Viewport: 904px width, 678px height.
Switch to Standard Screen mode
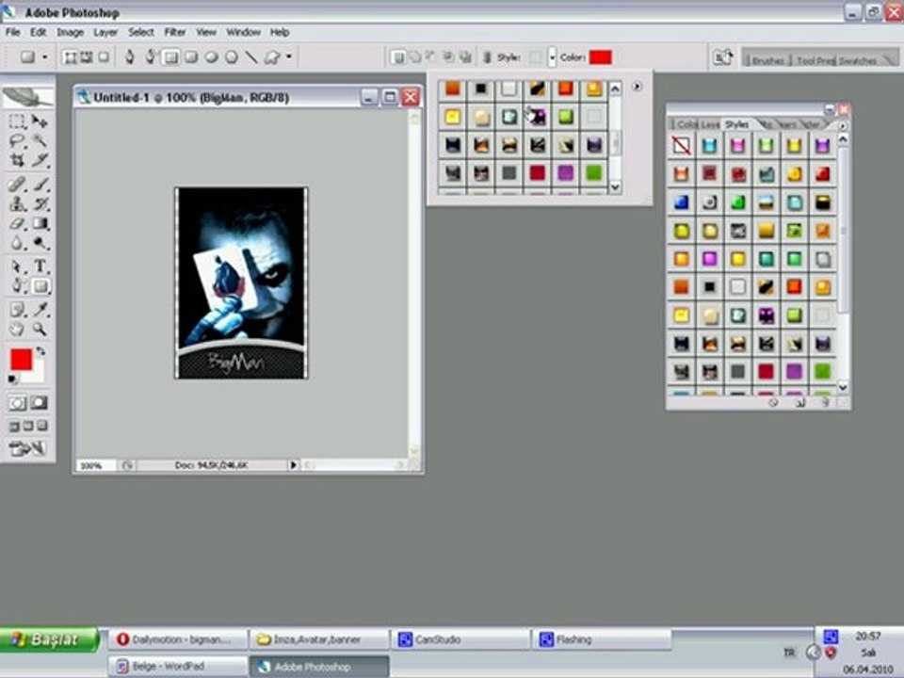[x=14, y=427]
